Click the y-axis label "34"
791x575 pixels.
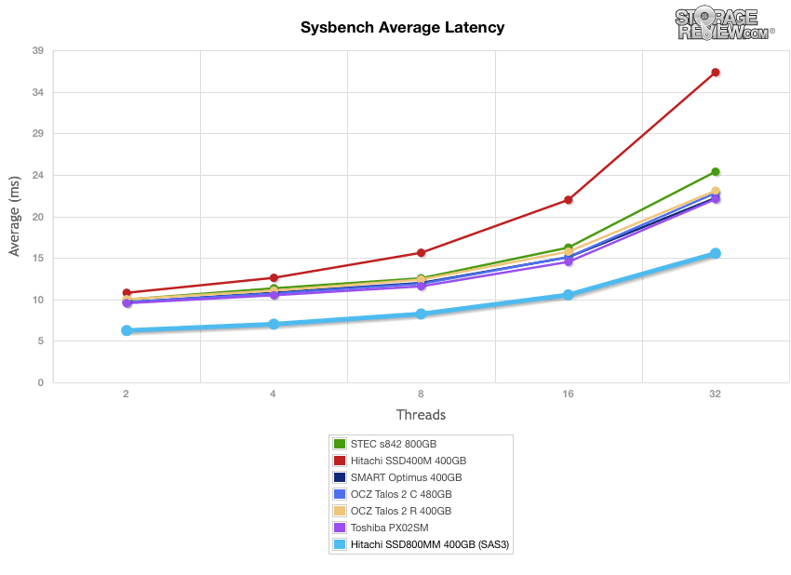38,92
